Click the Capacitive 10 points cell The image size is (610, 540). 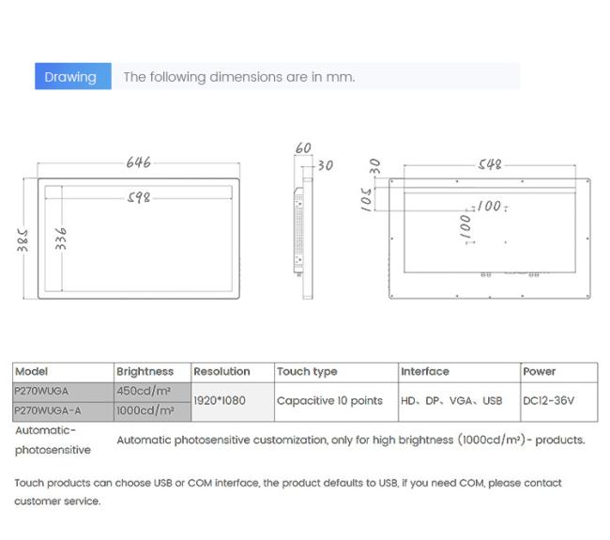click(329, 401)
